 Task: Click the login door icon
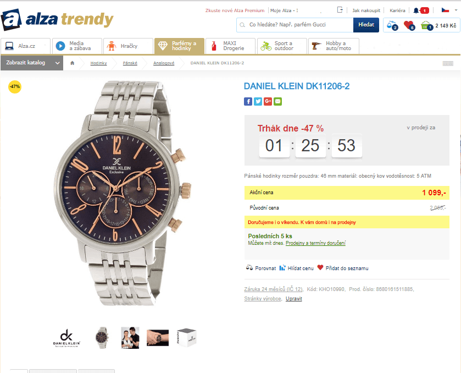pyautogui.click(x=340, y=10)
